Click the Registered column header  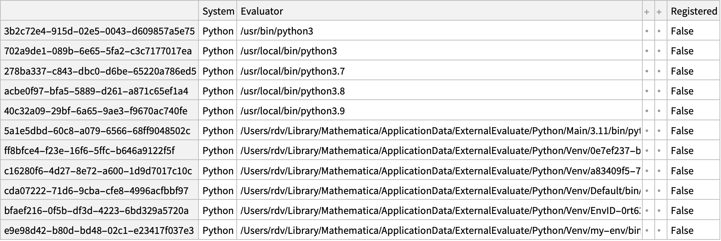click(x=694, y=11)
